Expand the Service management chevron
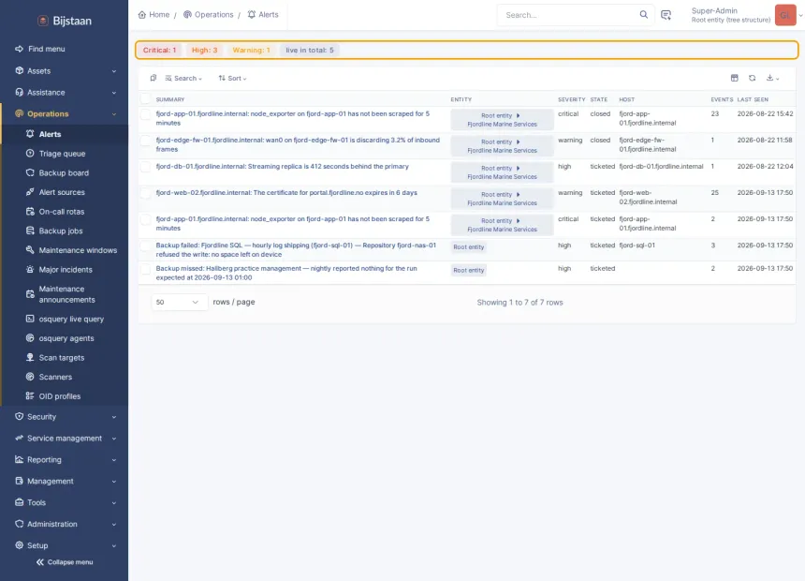The image size is (805, 581). 114,439
